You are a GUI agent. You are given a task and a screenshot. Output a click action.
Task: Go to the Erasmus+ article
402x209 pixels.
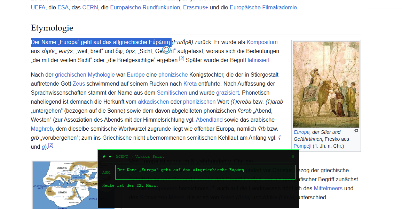coord(196,7)
